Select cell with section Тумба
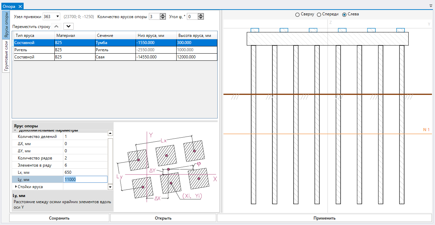435x225 pixels. click(x=115, y=43)
